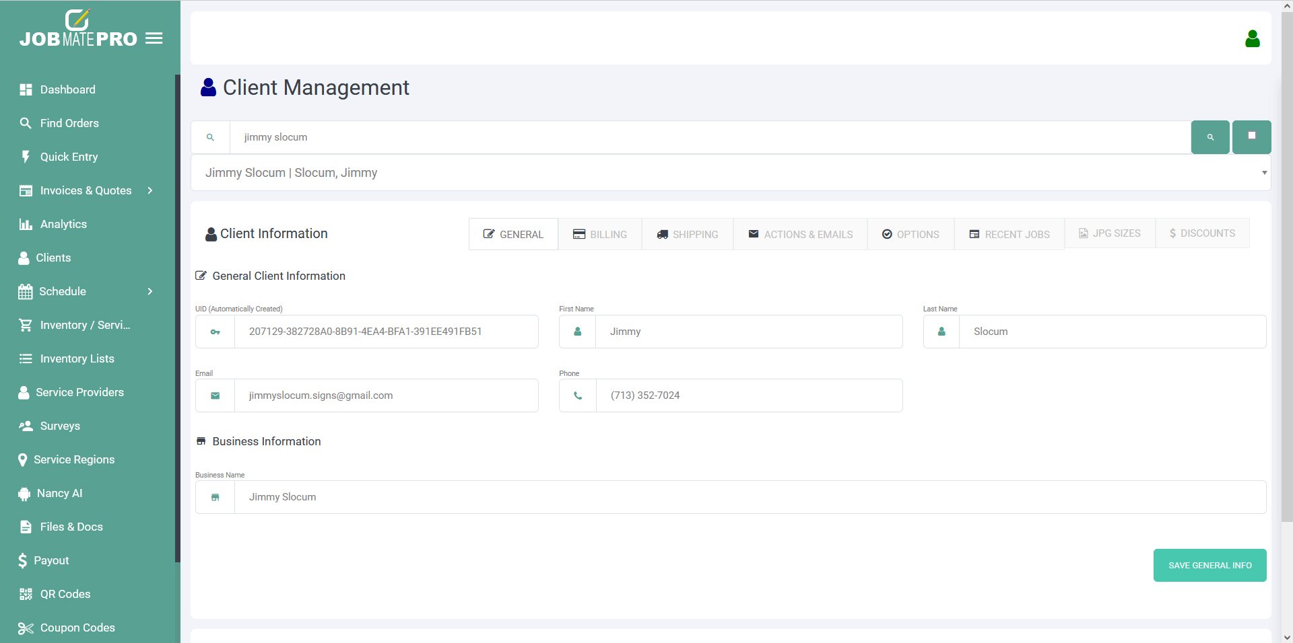Image resolution: width=1293 pixels, height=643 pixels.
Task: Open the Options tab
Action: click(910, 234)
